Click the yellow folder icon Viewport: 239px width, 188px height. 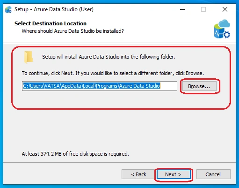29,57
